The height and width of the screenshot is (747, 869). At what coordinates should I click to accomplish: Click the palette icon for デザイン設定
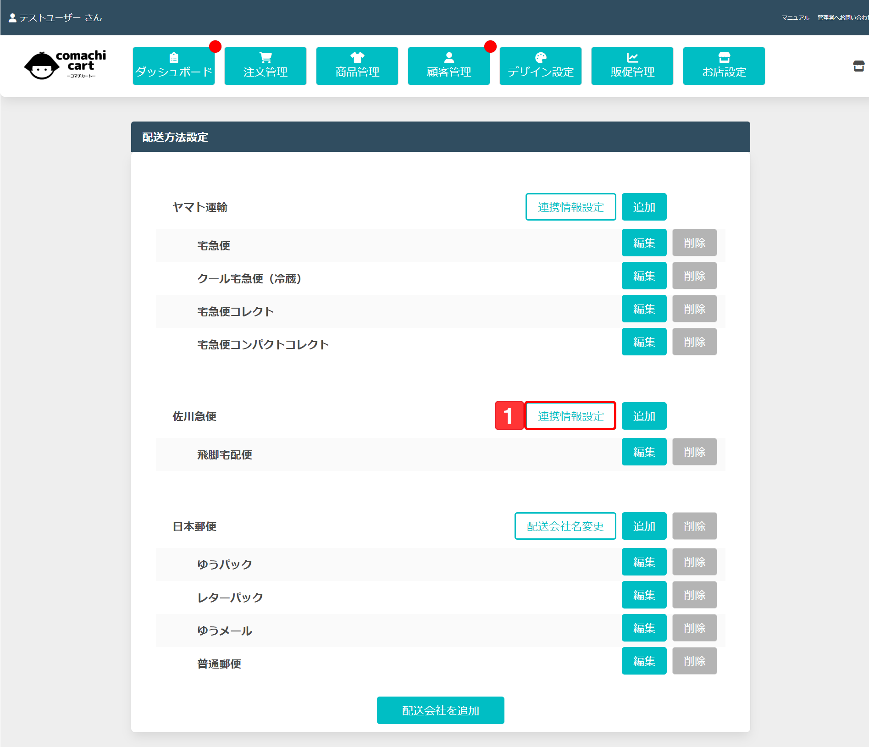tap(541, 58)
